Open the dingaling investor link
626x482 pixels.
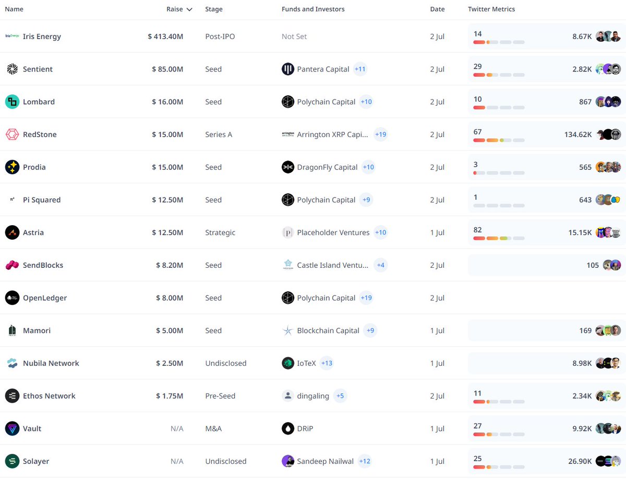(313, 396)
